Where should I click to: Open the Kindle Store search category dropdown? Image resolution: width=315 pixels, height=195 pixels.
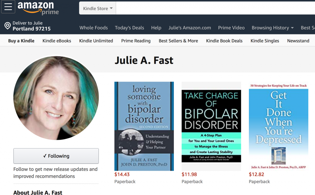[x=98, y=8]
